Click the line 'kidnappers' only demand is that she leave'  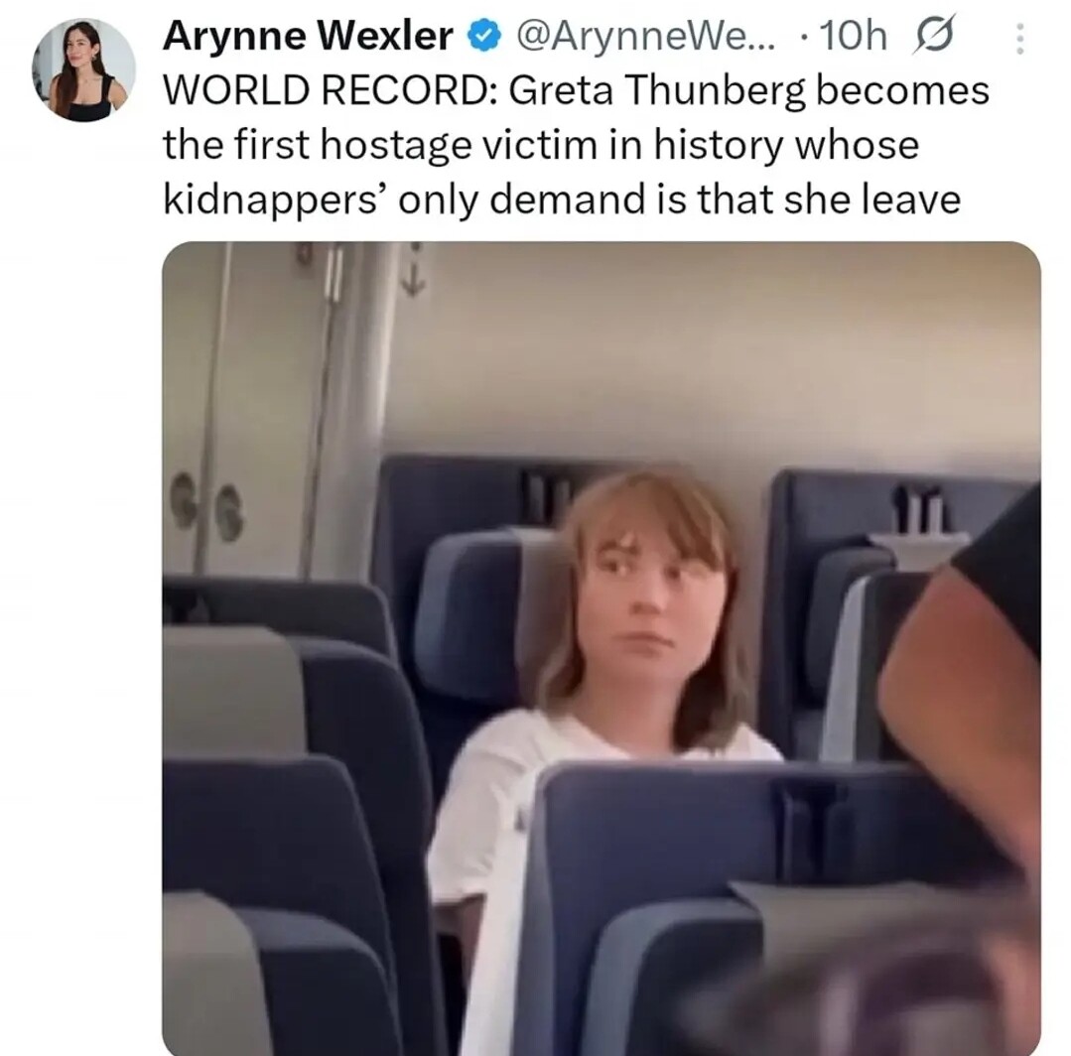(x=562, y=199)
